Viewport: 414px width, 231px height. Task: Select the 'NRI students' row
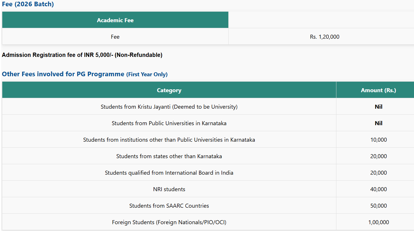[169, 189]
